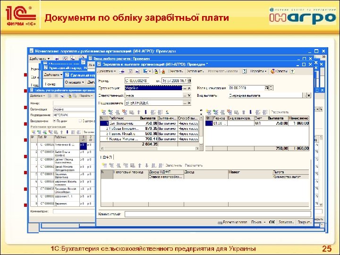Select the worker row with payment 500.98
This screenshot has height=255, width=340.
click(149, 134)
